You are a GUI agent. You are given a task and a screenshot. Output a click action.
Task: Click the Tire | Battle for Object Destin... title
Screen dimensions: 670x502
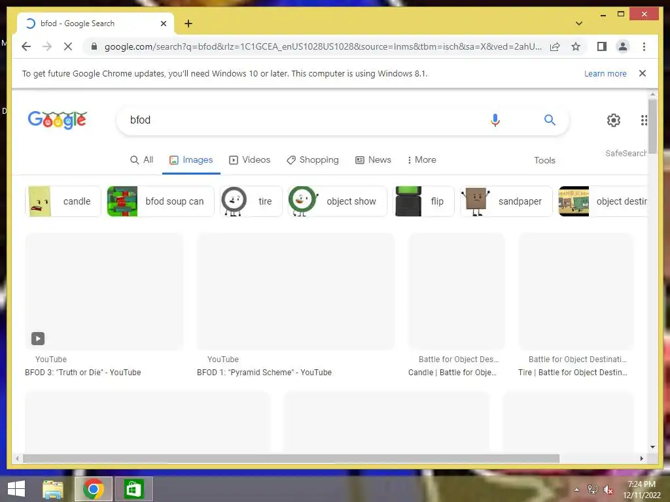[x=573, y=372]
